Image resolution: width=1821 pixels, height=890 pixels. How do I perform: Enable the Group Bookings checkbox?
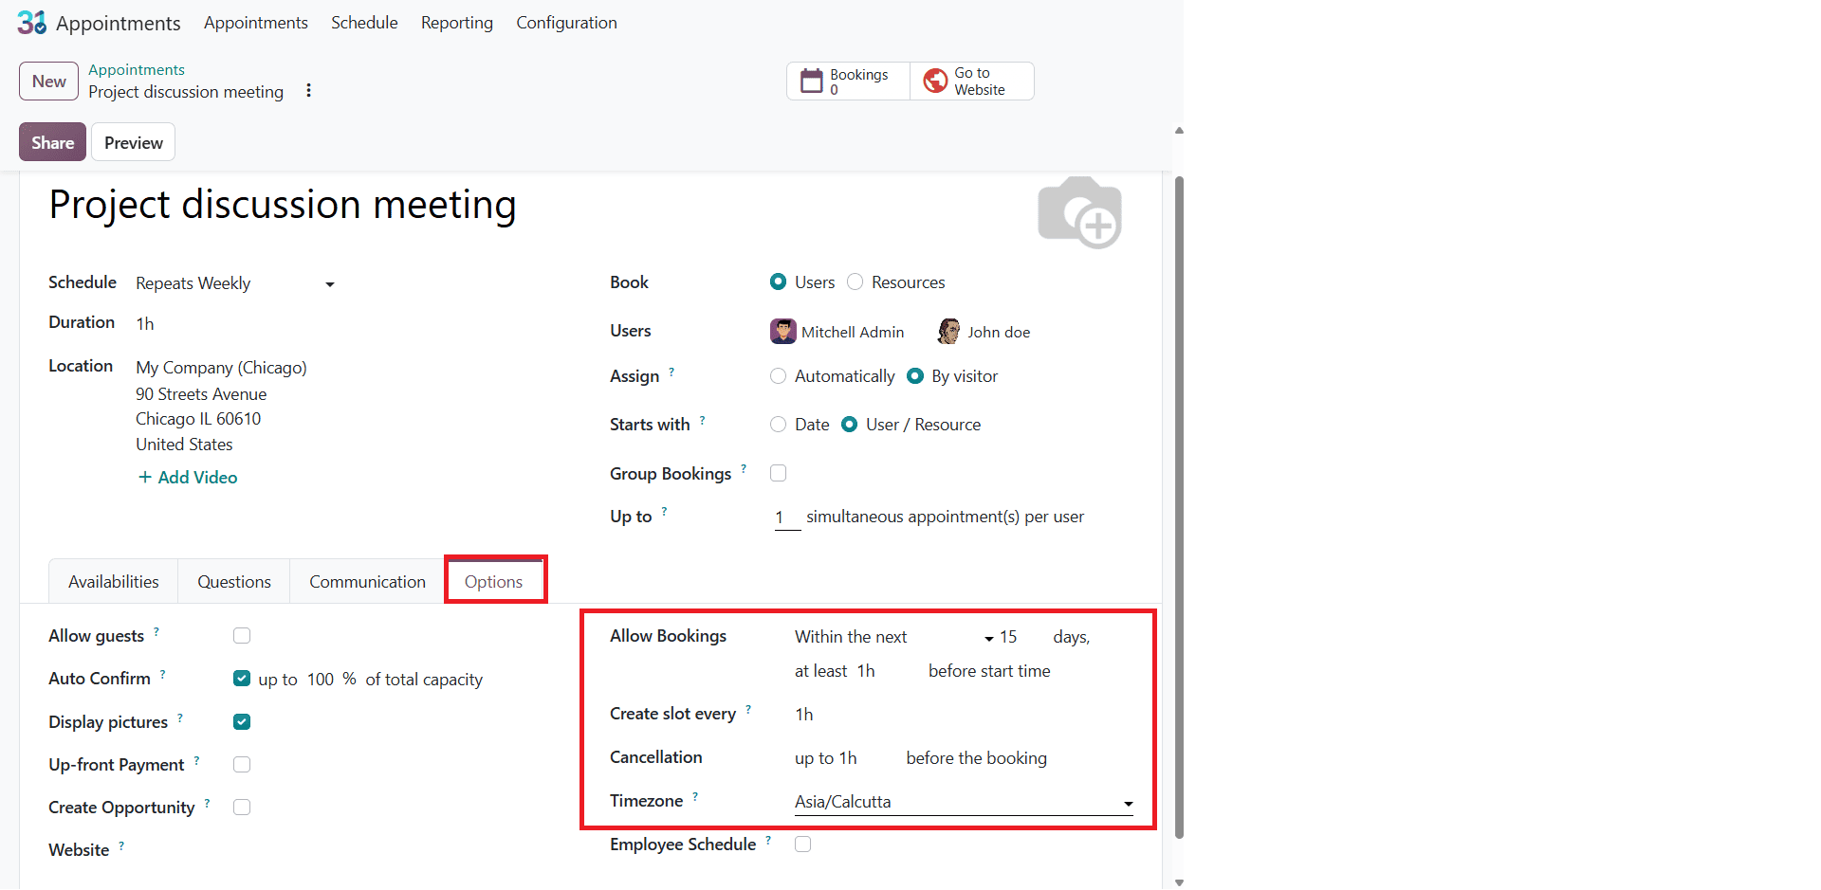tap(779, 473)
